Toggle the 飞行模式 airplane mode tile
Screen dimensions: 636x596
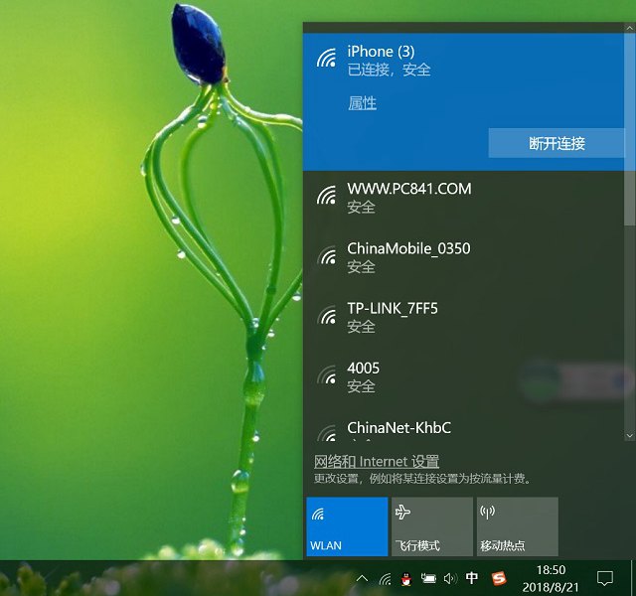(x=431, y=526)
